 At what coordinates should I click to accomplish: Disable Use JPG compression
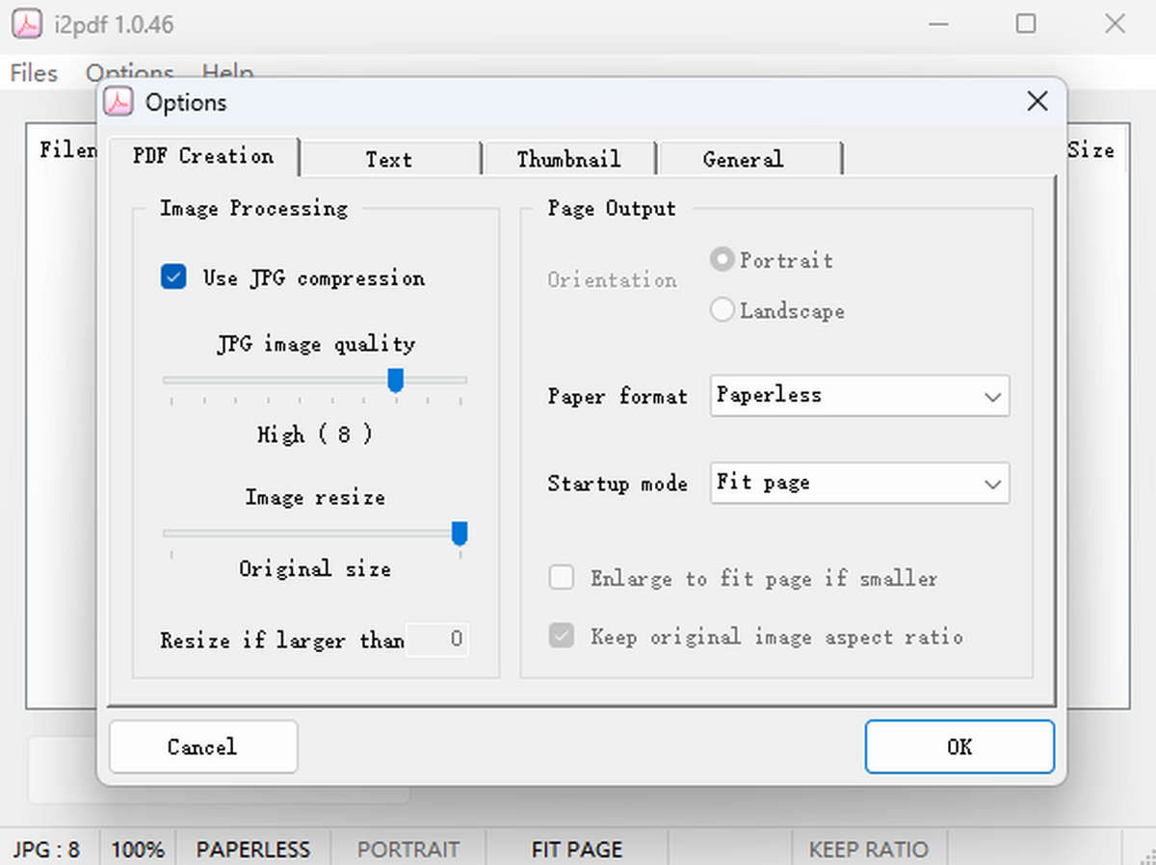[x=173, y=276]
